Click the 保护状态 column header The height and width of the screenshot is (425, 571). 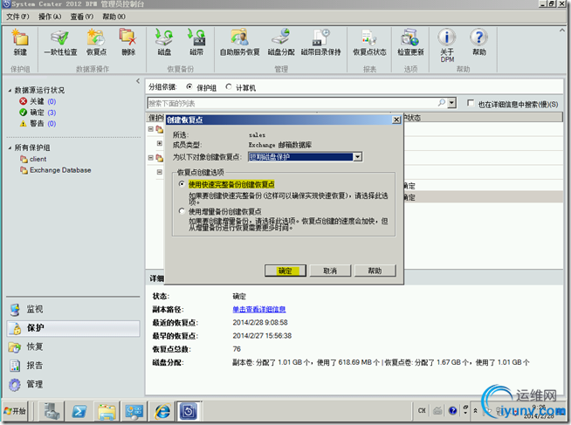pyautogui.click(x=483, y=118)
